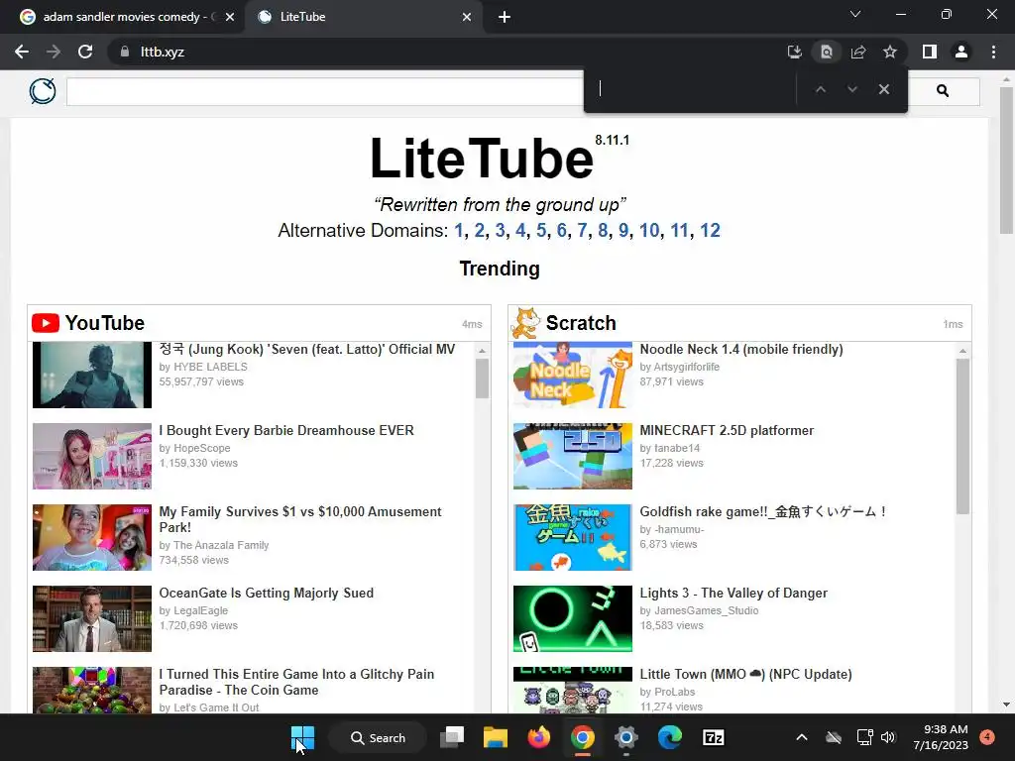
Task: Open a new browser tab
Action: click(505, 17)
